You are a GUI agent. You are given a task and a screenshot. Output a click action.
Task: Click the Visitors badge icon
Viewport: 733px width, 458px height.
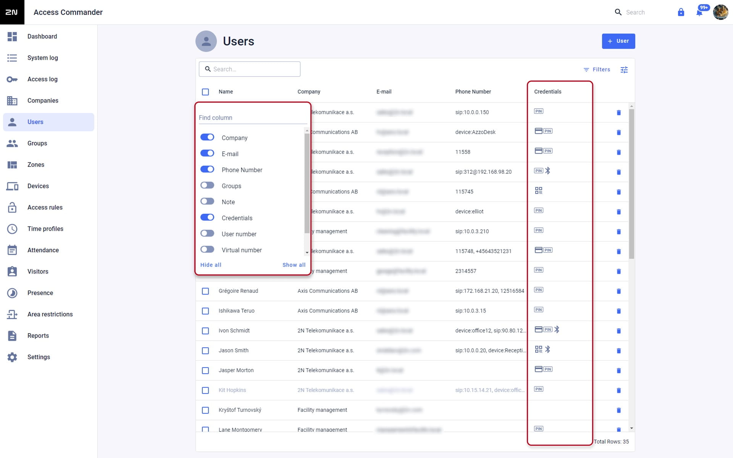click(12, 272)
